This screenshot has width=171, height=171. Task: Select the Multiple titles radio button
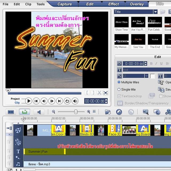click(119, 82)
